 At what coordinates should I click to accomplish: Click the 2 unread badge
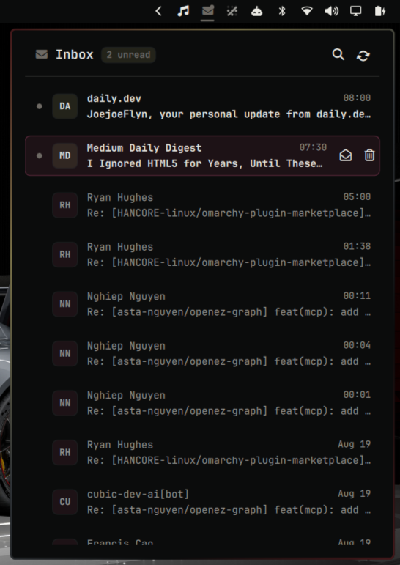(x=128, y=55)
